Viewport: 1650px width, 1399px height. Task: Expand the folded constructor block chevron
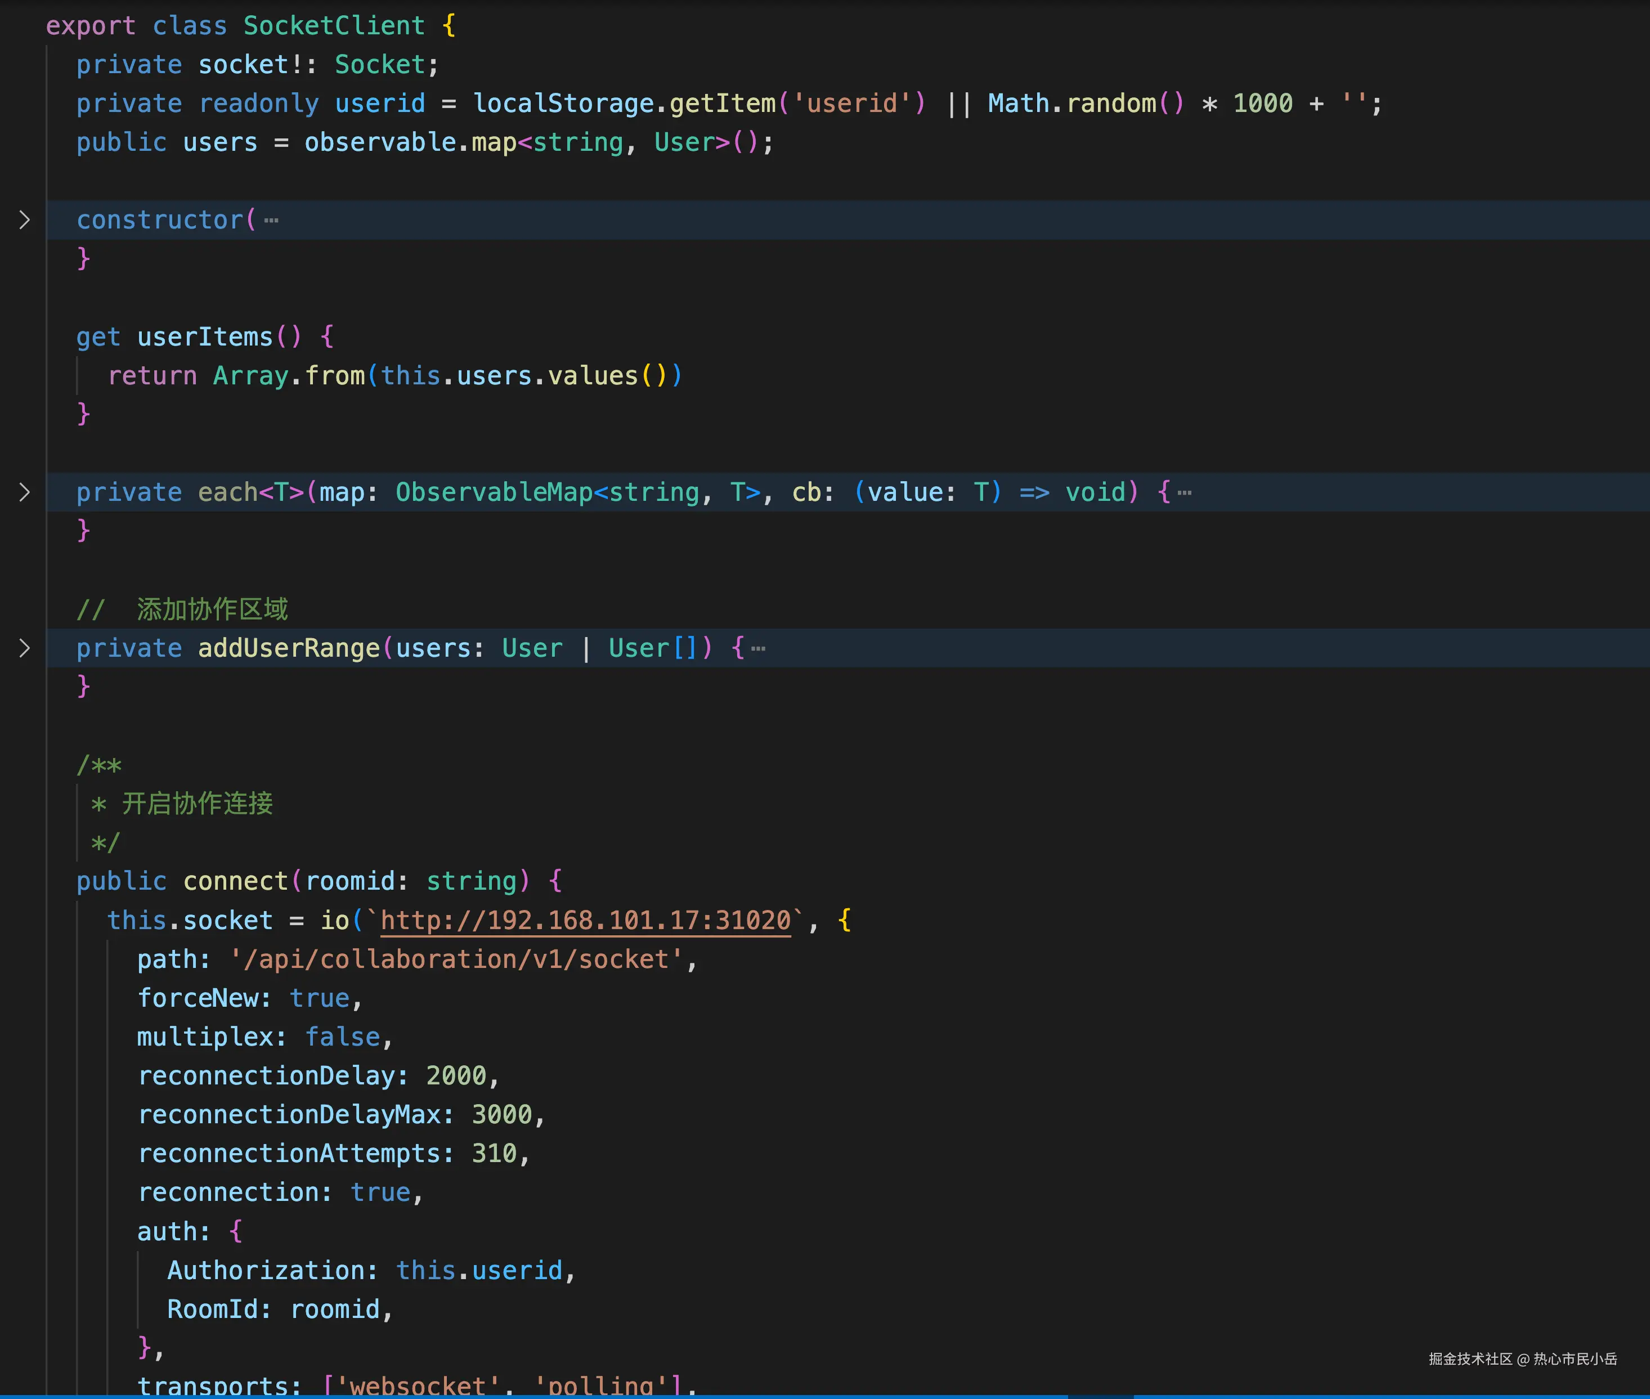(25, 219)
